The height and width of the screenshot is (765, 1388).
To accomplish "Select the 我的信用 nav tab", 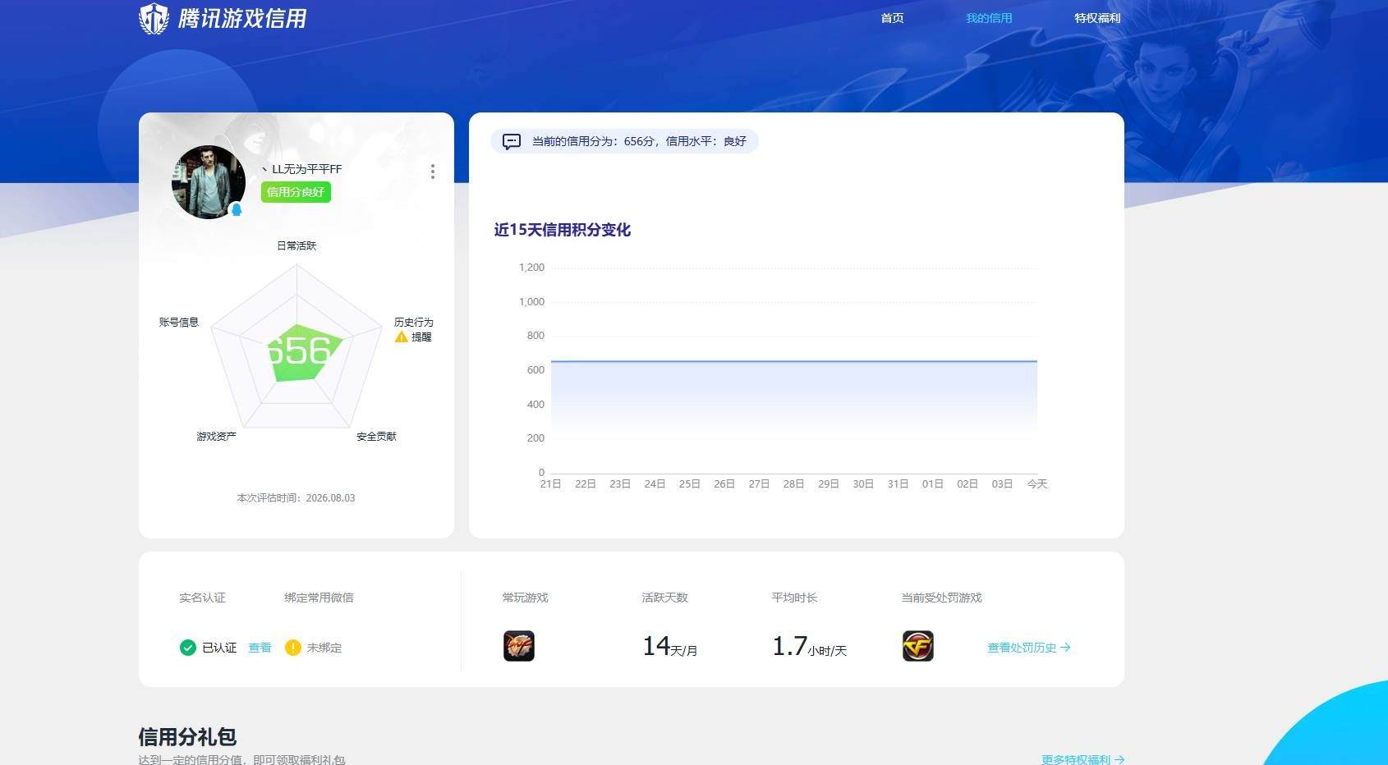I will pos(989,18).
